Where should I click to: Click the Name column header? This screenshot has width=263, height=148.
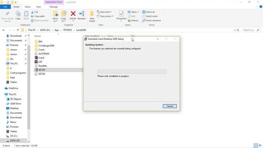tap(37, 36)
